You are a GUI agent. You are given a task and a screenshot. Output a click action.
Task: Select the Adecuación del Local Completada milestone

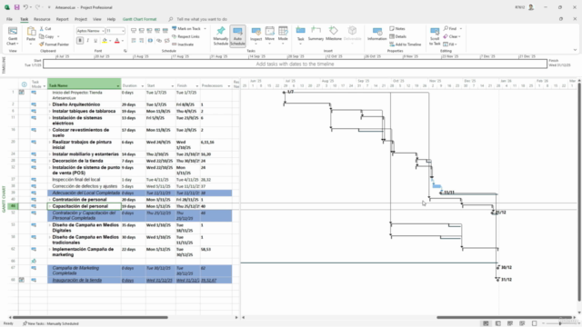click(x=85, y=193)
